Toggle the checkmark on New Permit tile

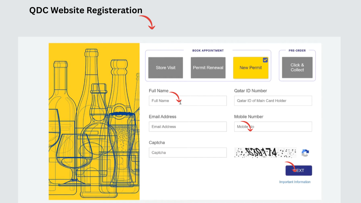click(x=265, y=60)
